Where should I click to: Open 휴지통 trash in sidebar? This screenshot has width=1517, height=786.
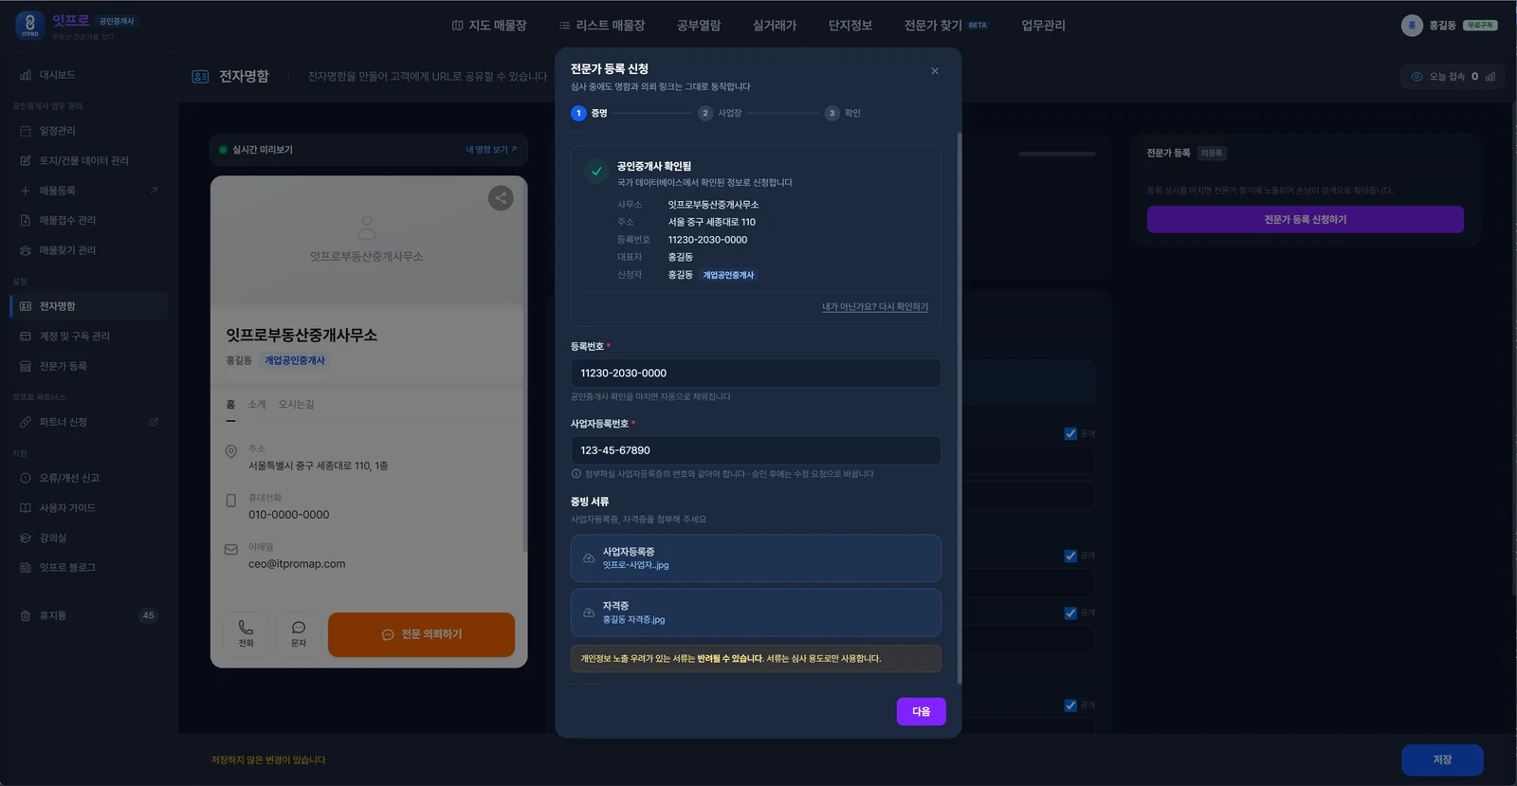pos(87,616)
